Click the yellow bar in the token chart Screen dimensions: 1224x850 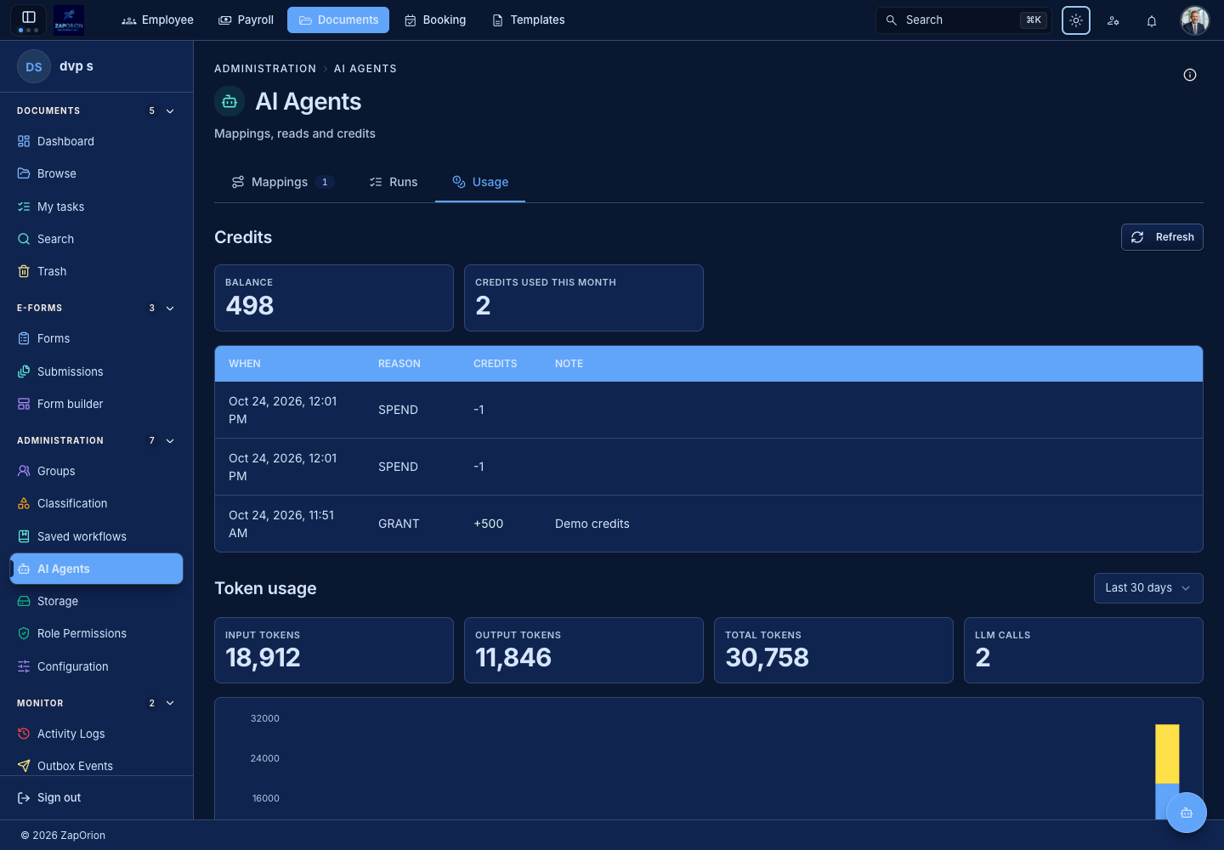coord(1167,754)
